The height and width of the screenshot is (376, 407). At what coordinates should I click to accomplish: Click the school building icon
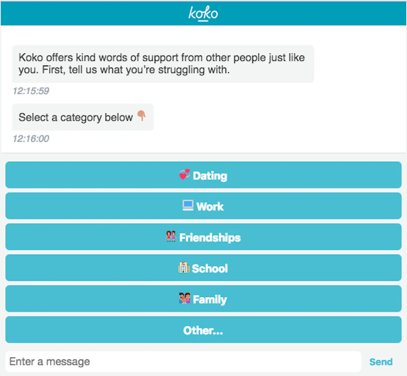[x=184, y=267]
